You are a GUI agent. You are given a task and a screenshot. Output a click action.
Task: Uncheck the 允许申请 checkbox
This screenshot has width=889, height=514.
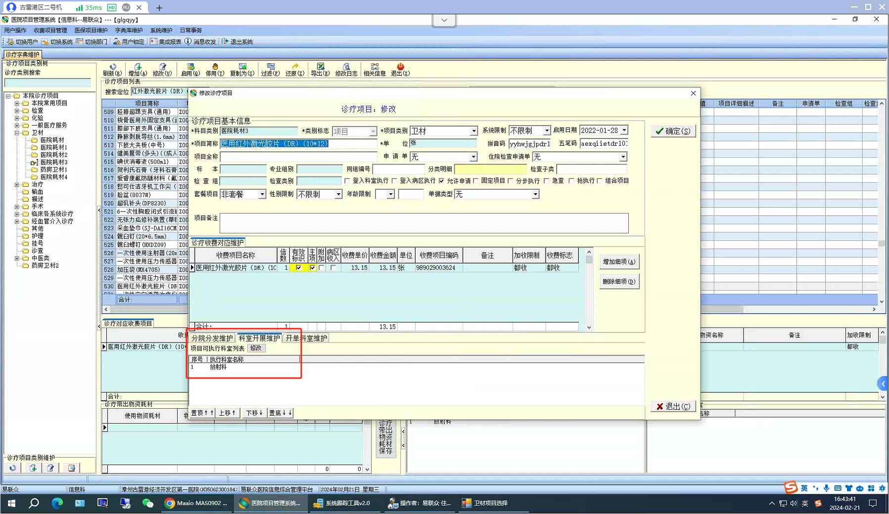(442, 181)
